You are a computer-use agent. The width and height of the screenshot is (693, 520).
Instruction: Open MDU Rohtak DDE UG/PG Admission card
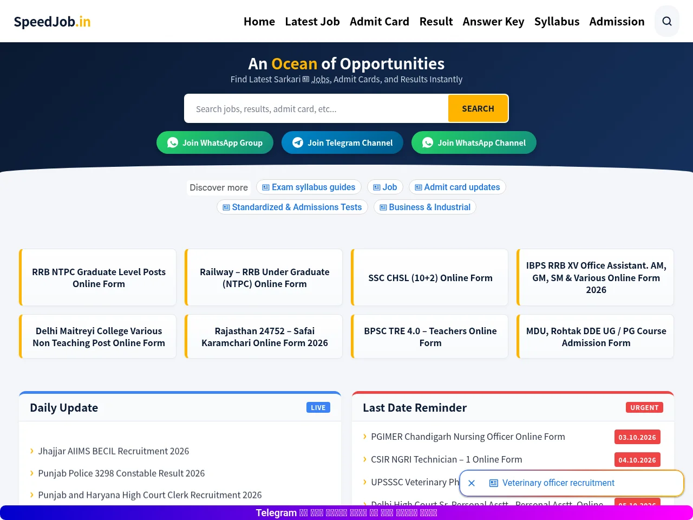tap(596, 336)
